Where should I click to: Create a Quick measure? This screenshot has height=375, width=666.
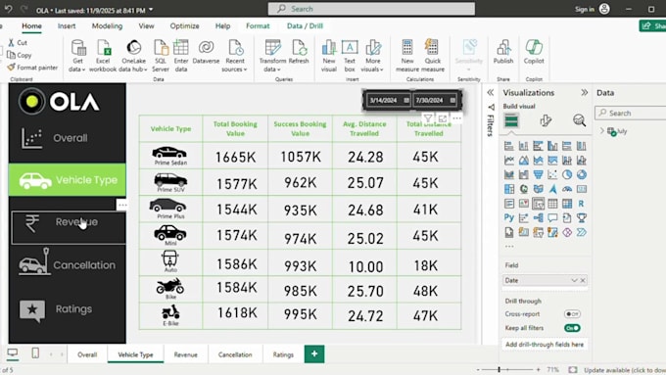pyautogui.click(x=432, y=55)
